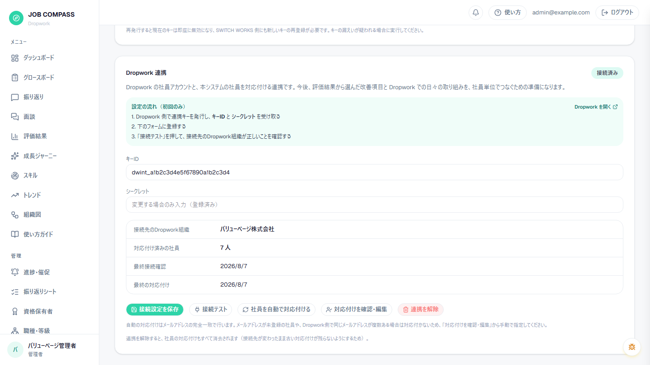Image resolution: width=650 pixels, height=365 pixels.
Task: Open 進捗・催促 admin entry
Action: point(49,272)
